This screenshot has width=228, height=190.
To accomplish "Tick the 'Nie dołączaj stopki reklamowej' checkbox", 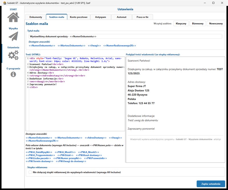I will click(30, 172).
